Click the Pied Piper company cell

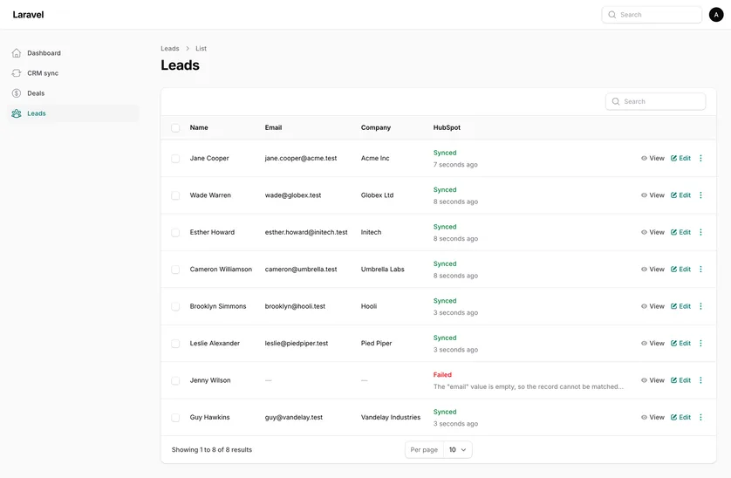pos(376,343)
